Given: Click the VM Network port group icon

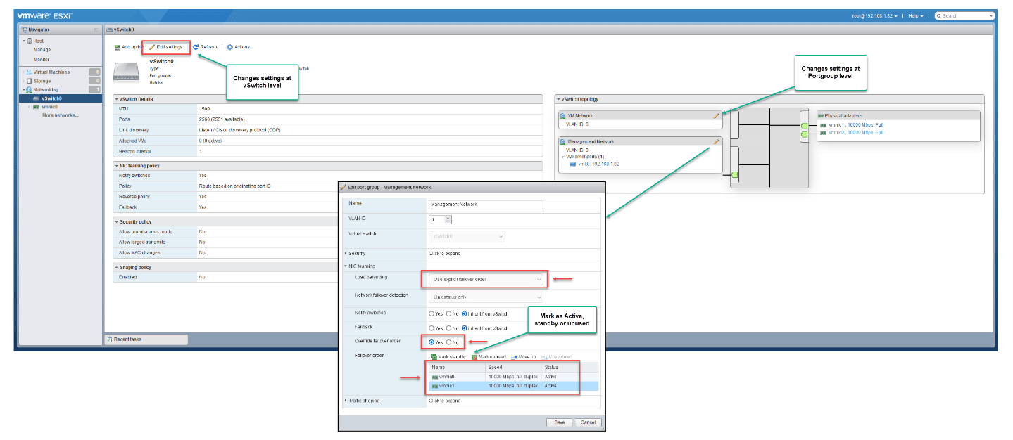Looking at the screenshot, I should click(563, 115).
